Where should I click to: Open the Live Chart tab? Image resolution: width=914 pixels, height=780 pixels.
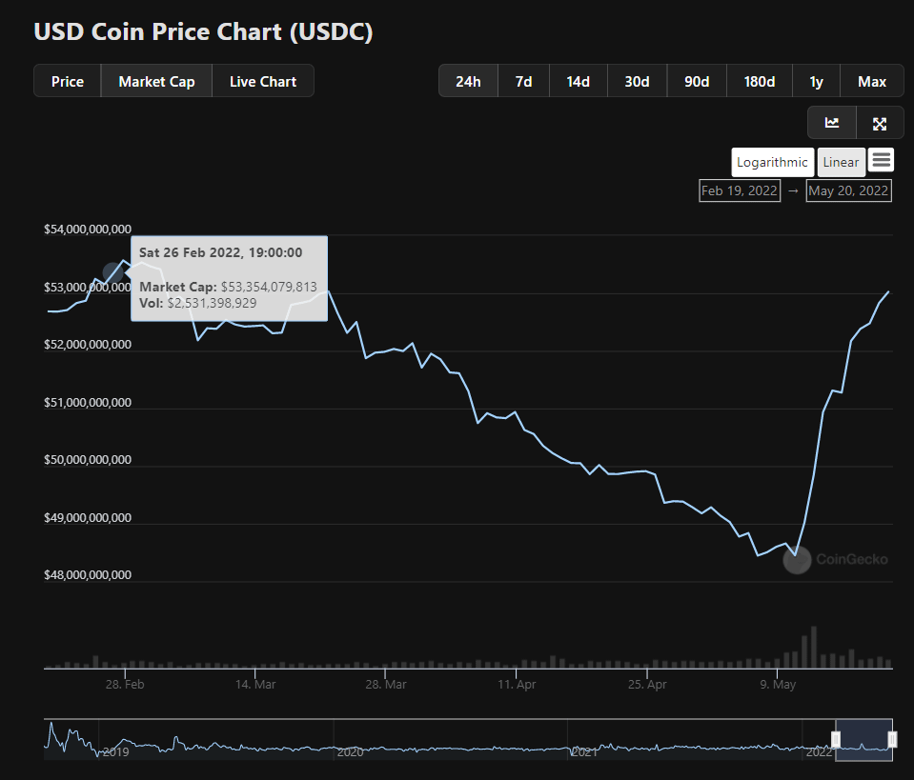(x=263, y=81)
